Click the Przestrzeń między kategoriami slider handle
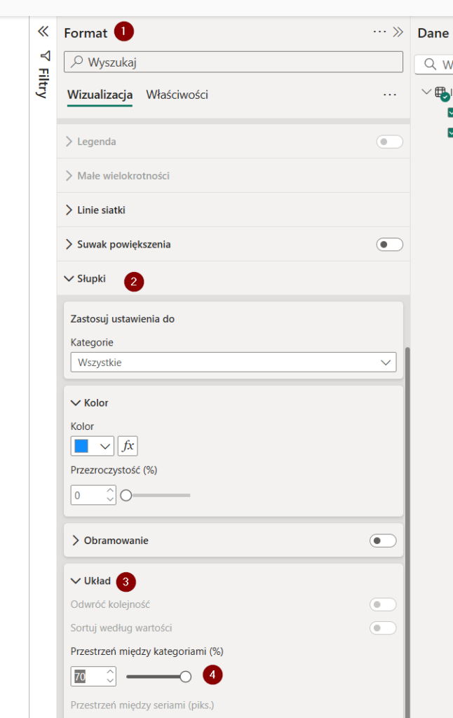This screenshot has height=718, width=453. 186,677
